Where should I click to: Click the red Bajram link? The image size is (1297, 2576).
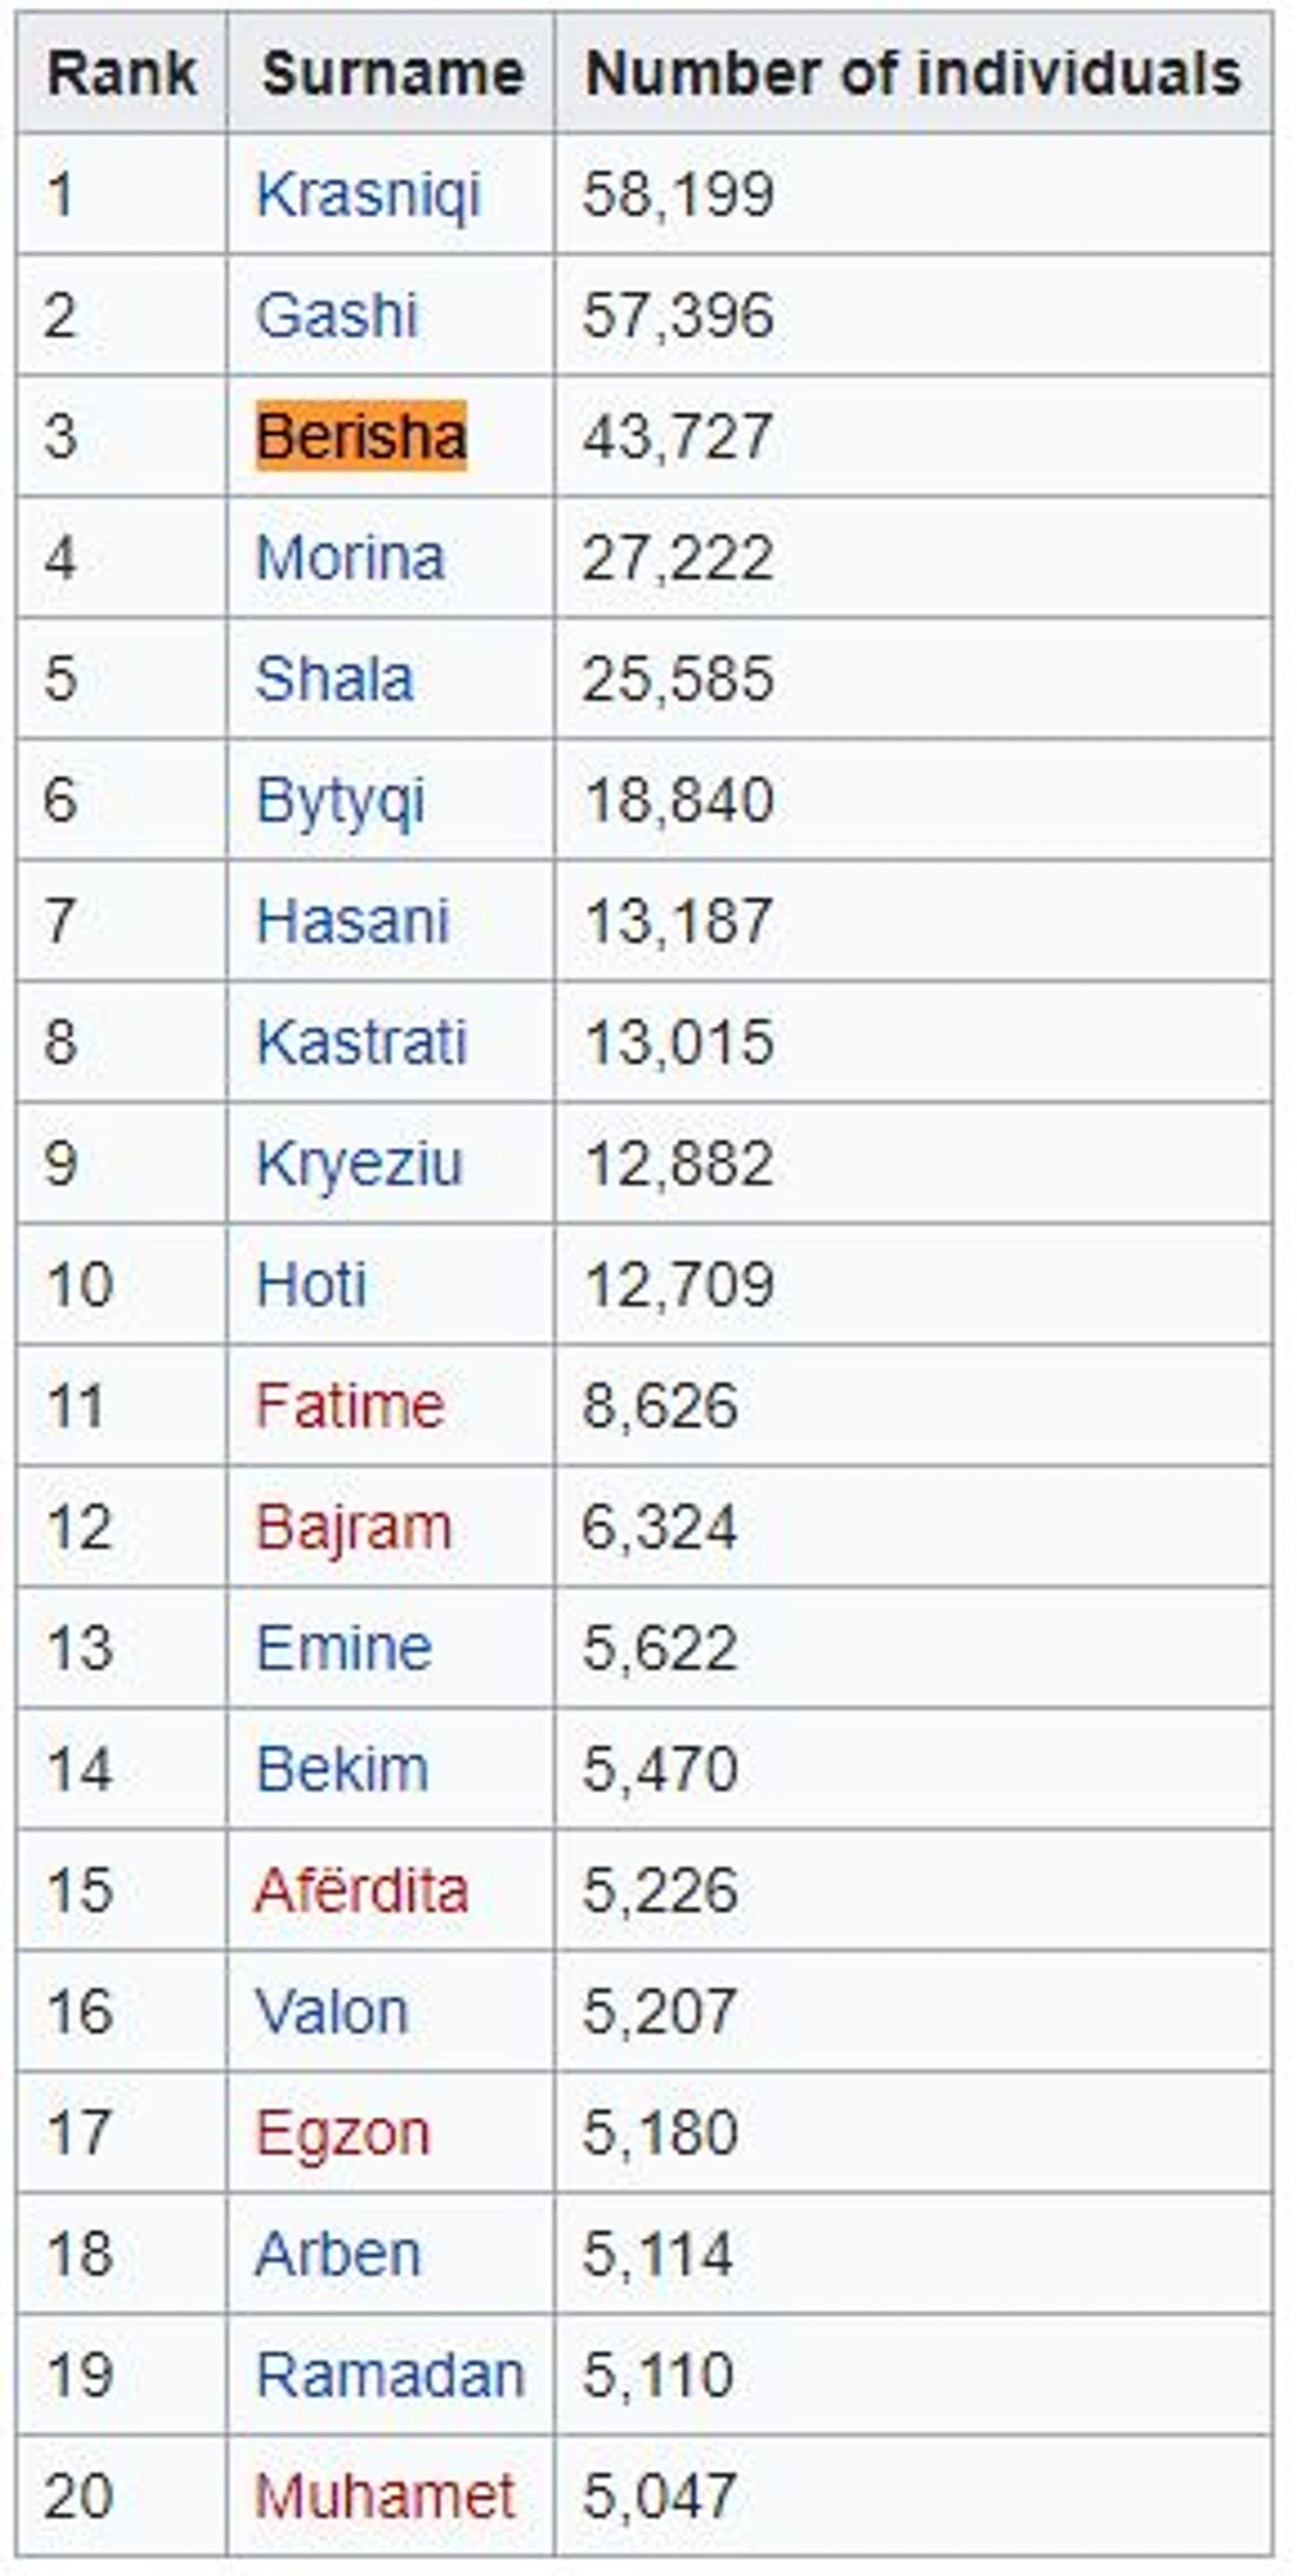[353, 1527]
